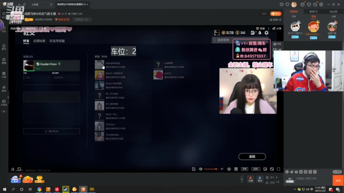Show hidden system tray icons
Screen dimensions: 344x193
point(295,189)
